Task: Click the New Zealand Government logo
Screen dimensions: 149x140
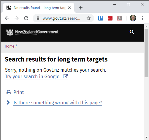Action: click(x=32, y=32)
